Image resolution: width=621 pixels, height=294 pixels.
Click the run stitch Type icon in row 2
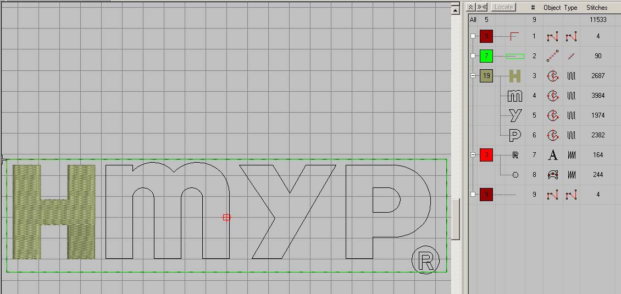[x=571, y=56]
